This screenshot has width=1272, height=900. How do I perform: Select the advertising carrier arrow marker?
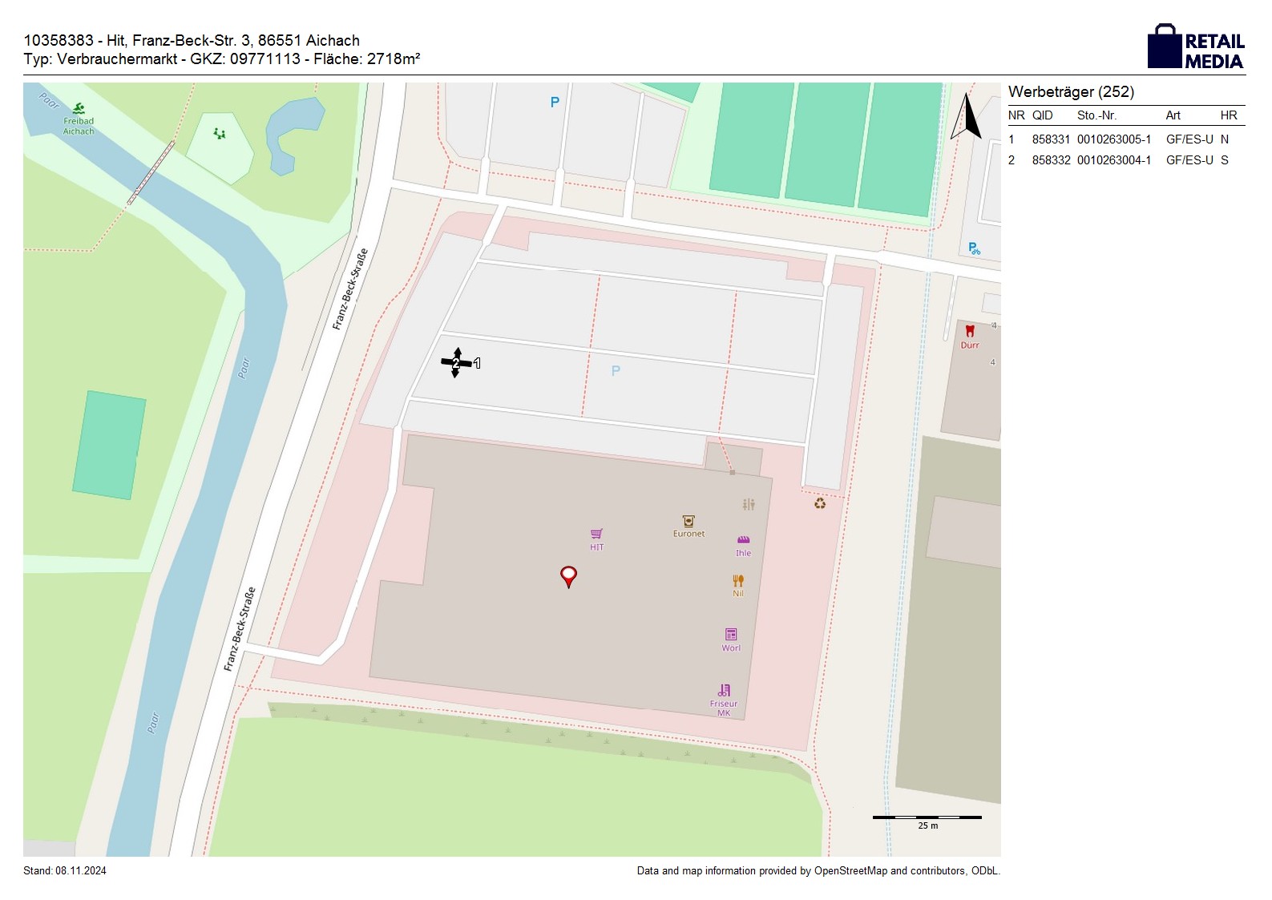[x=457, y=363]
